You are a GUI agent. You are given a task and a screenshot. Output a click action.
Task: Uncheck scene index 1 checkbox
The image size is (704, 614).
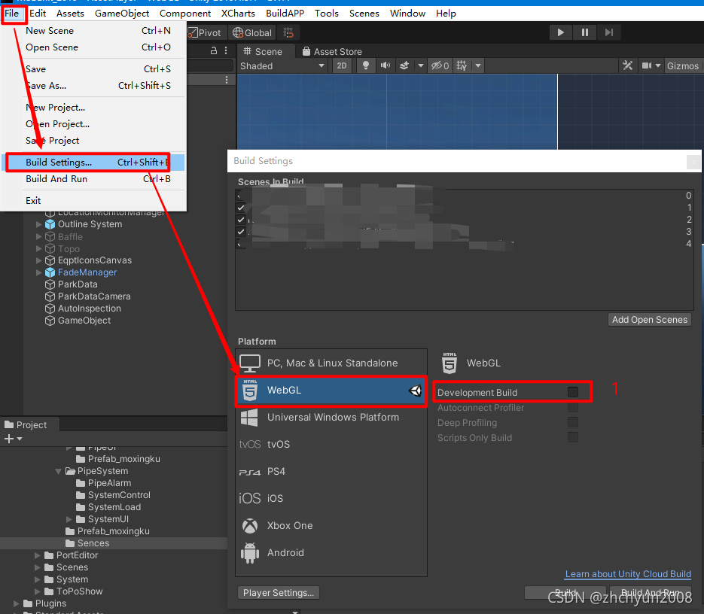click(241, 208)
